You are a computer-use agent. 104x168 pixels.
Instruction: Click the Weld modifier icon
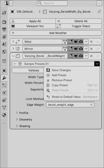click(x=18, y=42)
